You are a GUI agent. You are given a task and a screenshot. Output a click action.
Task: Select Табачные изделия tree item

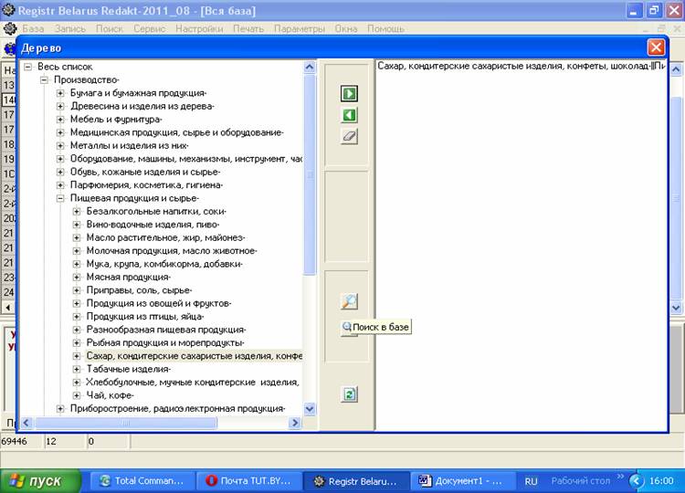[128, 369]
